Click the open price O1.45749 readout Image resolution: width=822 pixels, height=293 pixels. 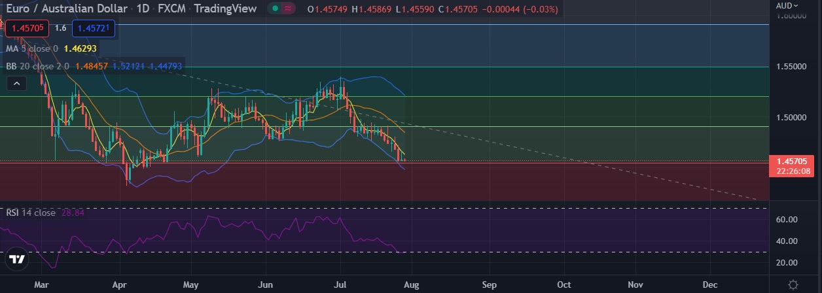tap(329, 9)
